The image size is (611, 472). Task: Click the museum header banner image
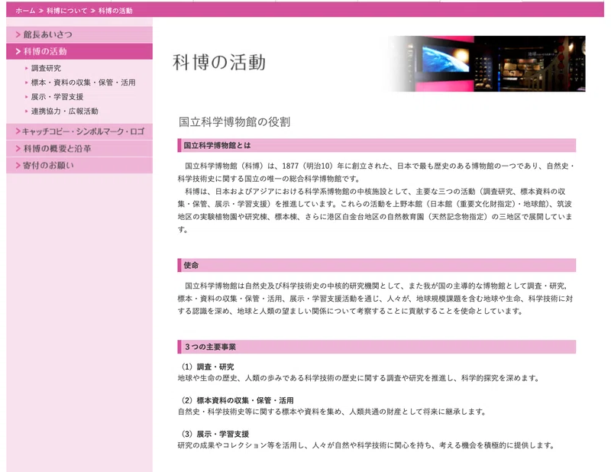click(x=484, y=63)
